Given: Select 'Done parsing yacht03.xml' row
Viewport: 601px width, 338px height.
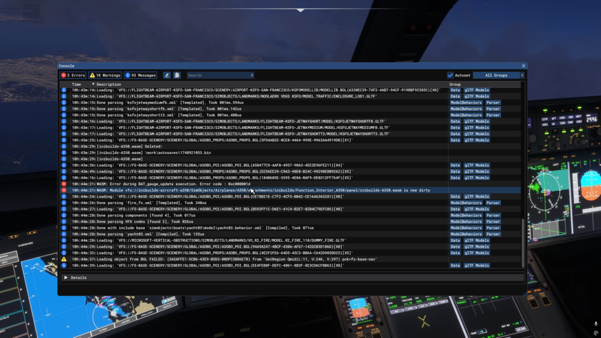Looking at the screenshot, I should click(290, 234).
